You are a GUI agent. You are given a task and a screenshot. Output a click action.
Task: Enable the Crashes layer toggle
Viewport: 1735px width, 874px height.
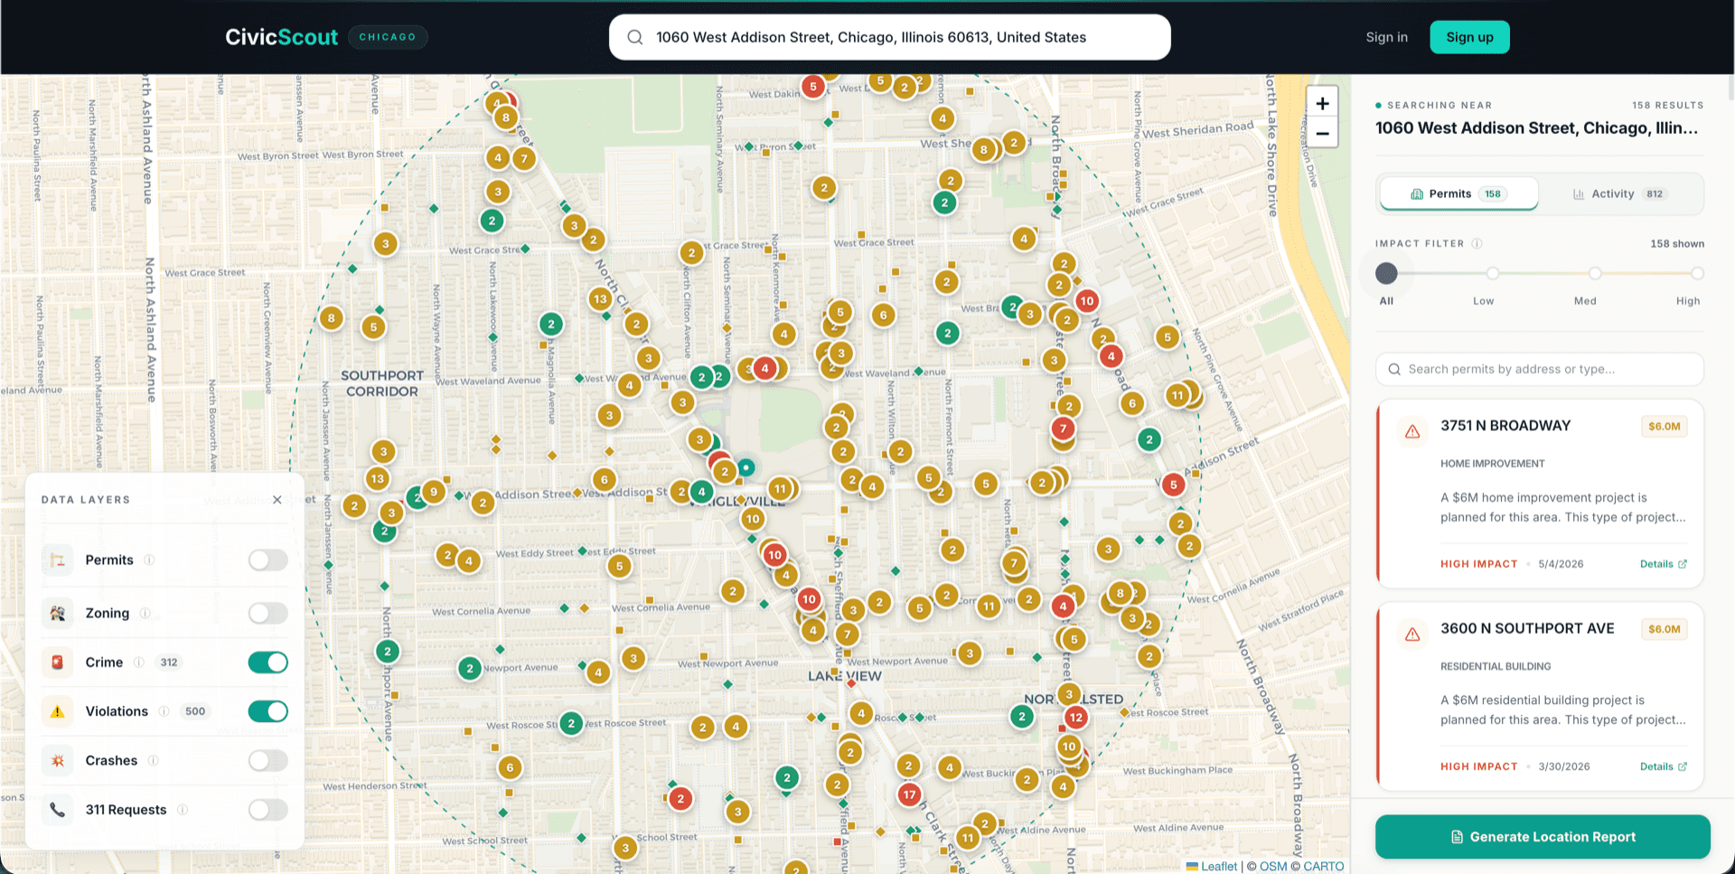click(268, 761)
